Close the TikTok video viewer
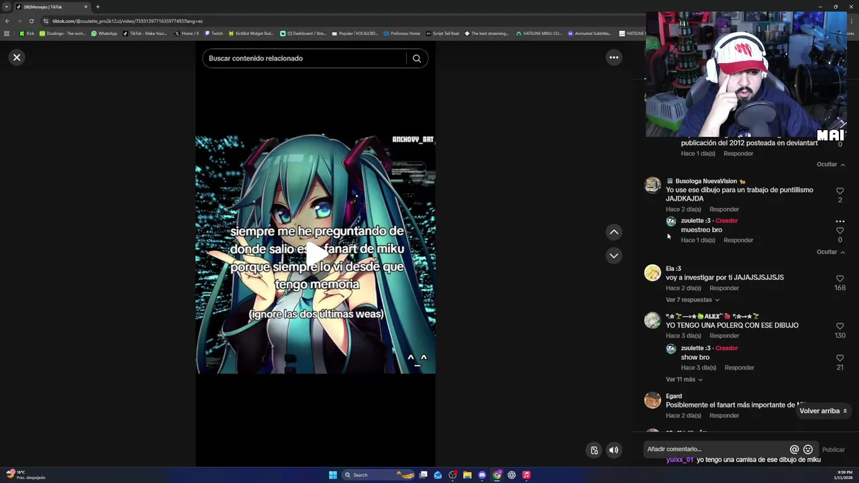The image size is (859, 483). (x=17, y=58)
